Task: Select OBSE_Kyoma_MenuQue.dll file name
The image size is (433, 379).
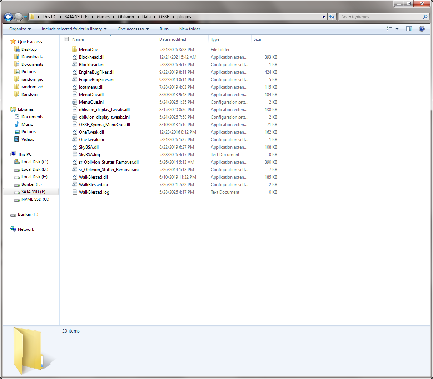Action: 104,125
